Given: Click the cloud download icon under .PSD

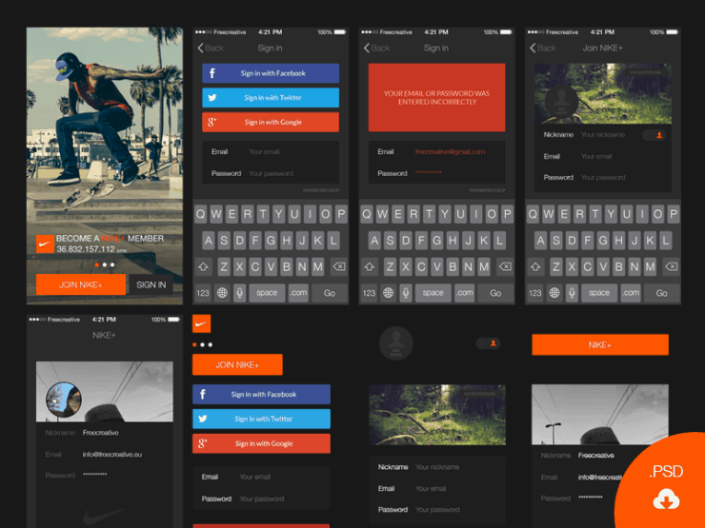Looking at the screenshot, I should [663, 500].
